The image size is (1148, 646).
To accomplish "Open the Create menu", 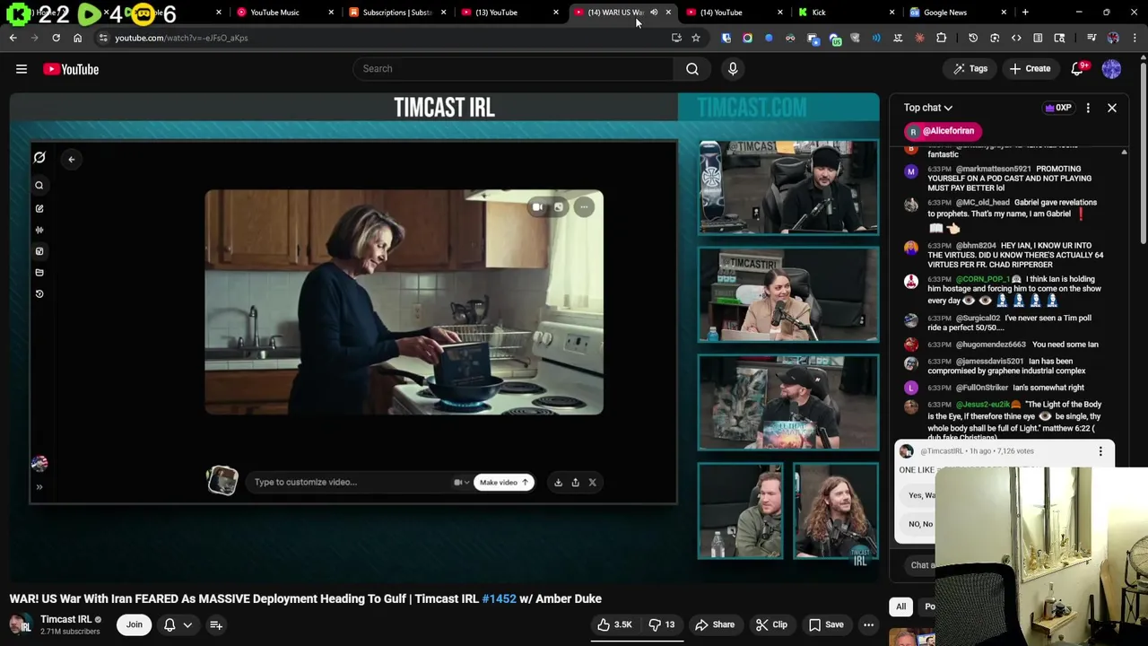I will [x=1030, y=69].
